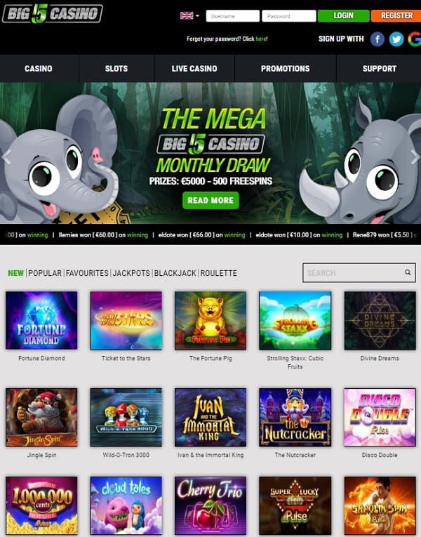Click the orange REGISTER button
Screen dimensions: 421x537
(x=396, y=15)
